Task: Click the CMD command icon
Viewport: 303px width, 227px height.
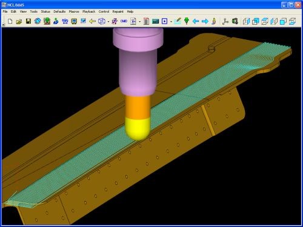Action: (124, 21)
